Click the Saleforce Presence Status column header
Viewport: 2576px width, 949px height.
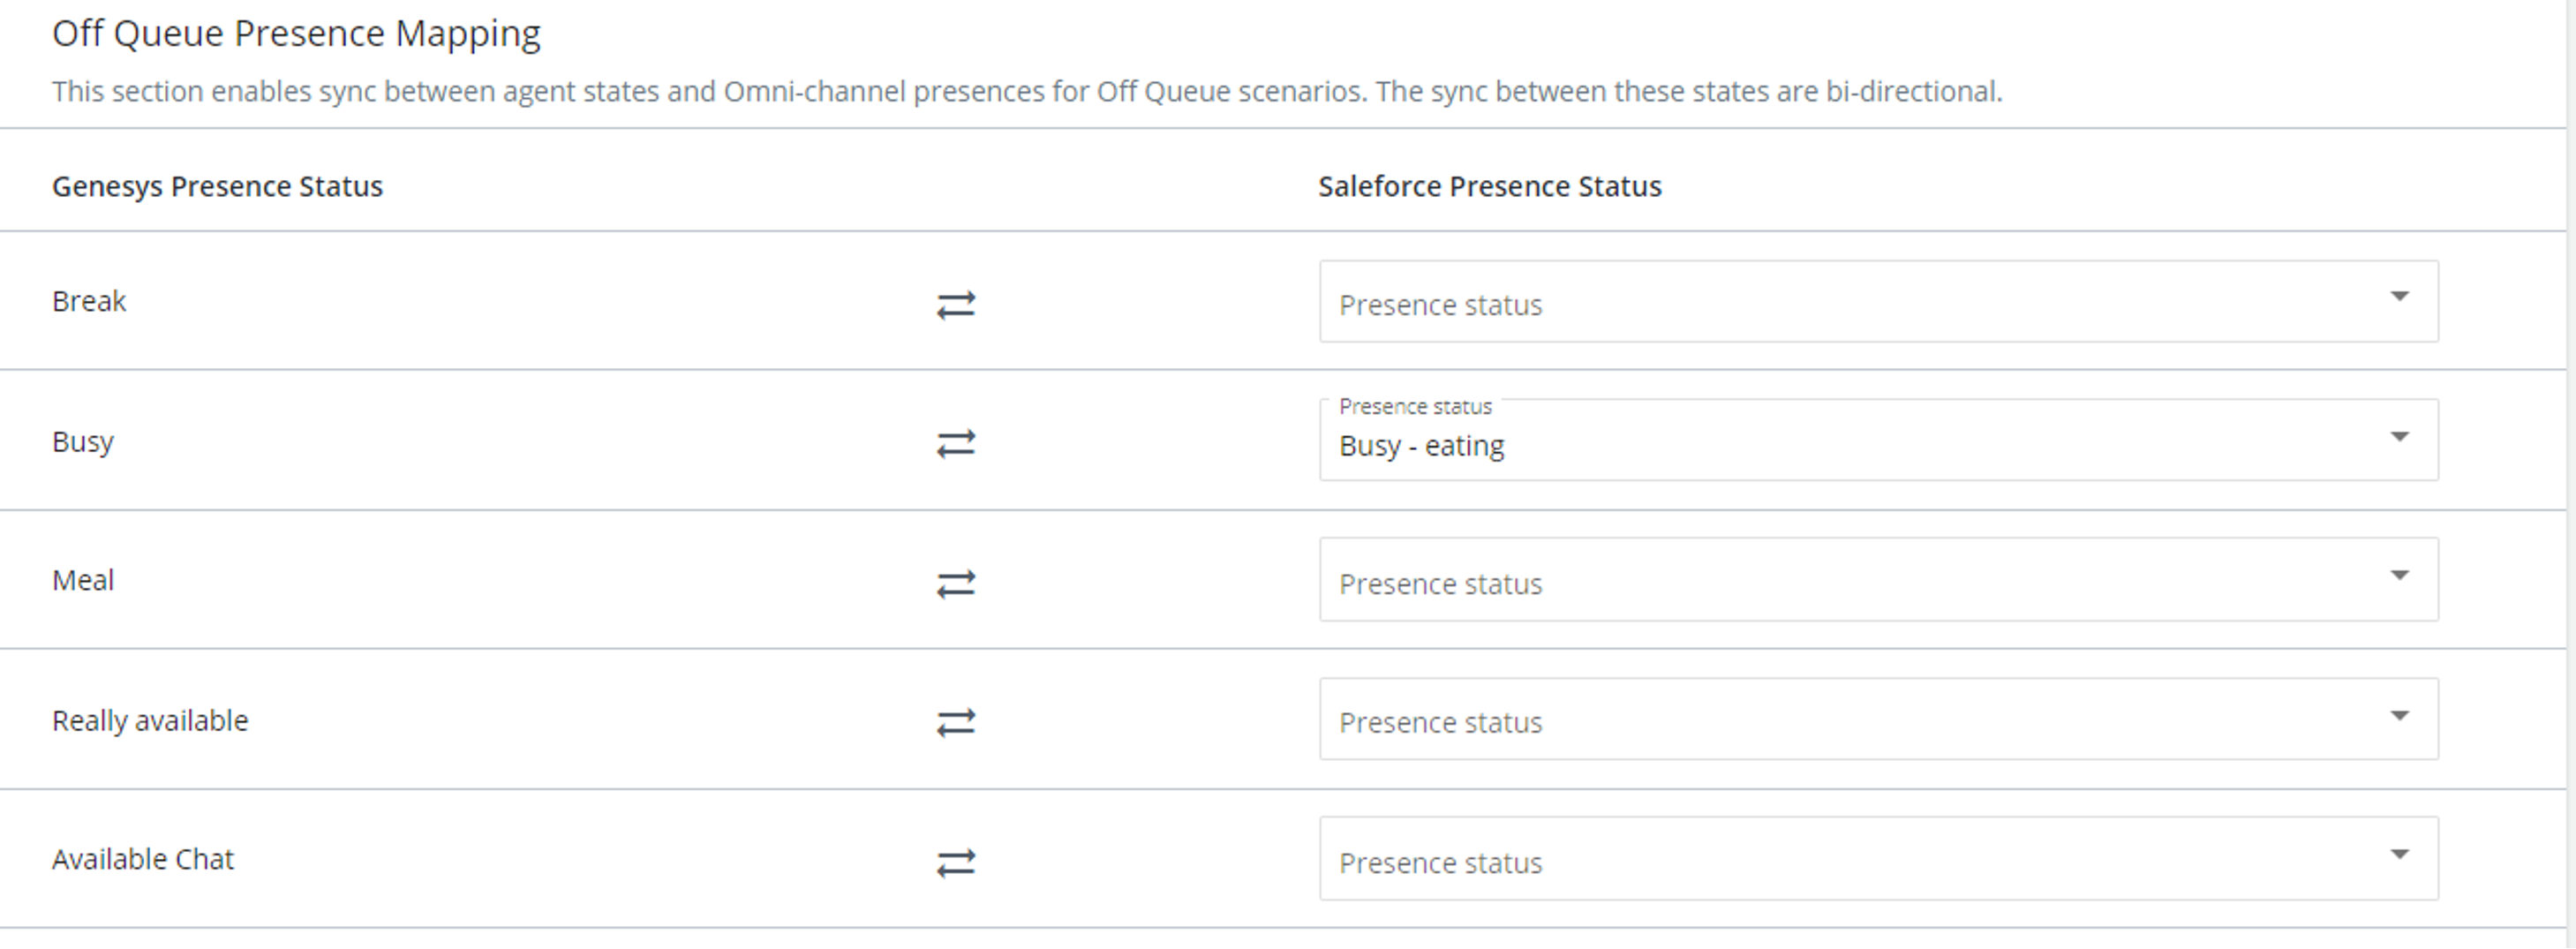1489,187
